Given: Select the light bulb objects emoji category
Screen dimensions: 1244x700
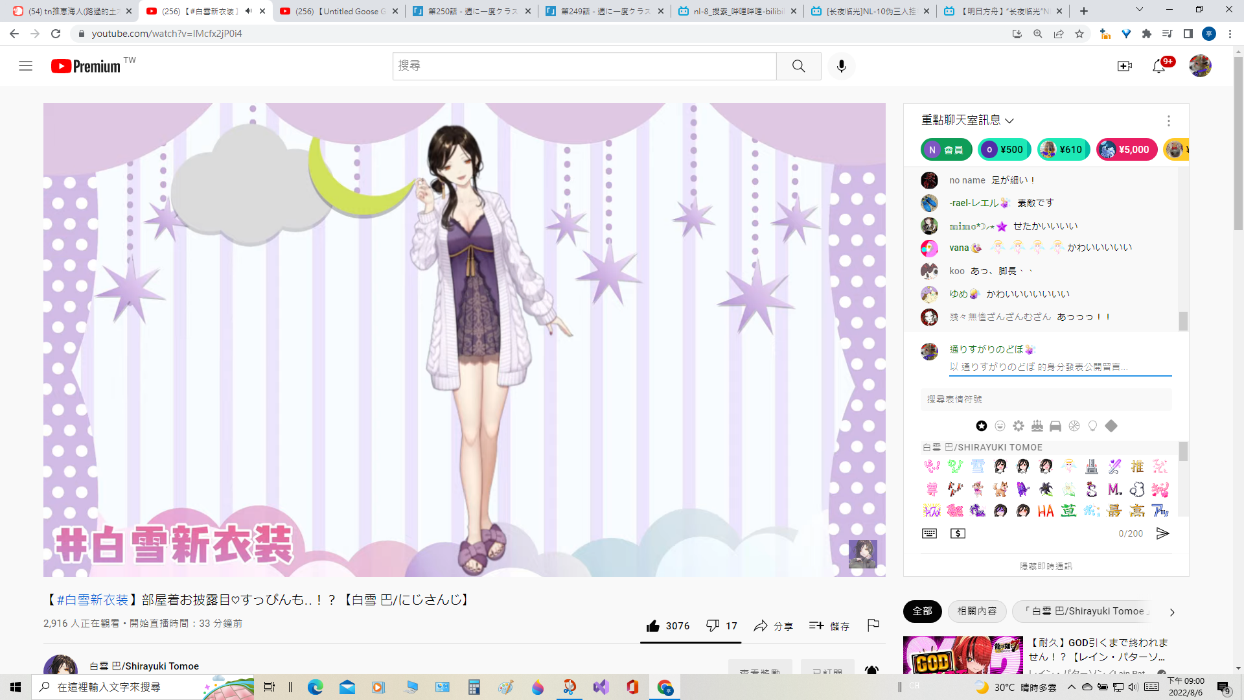Looking at the screenshot, I should (x=1093, y=426).
